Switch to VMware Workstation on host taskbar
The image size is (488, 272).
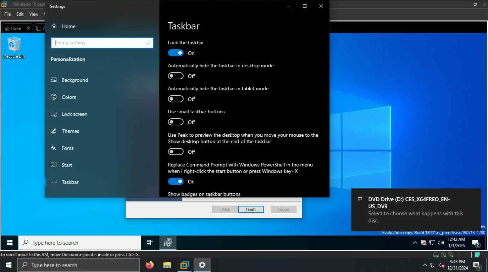[184, 265]
